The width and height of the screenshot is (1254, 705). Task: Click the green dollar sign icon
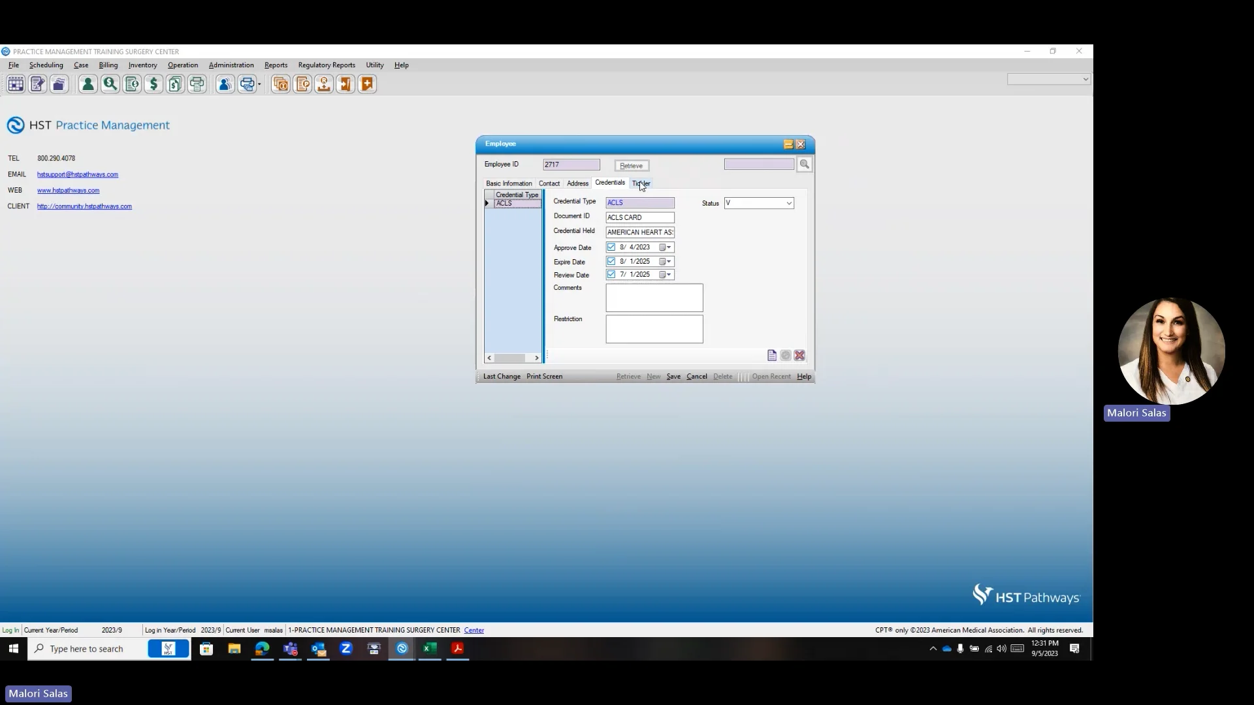153,84
